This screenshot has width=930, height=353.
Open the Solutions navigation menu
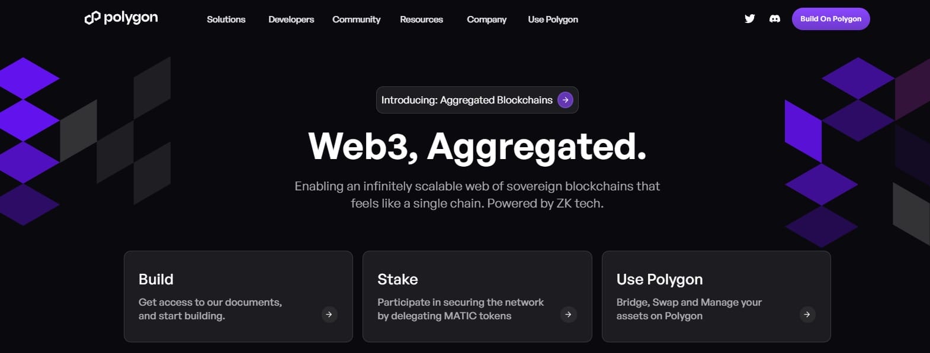[x=226, y=20]
